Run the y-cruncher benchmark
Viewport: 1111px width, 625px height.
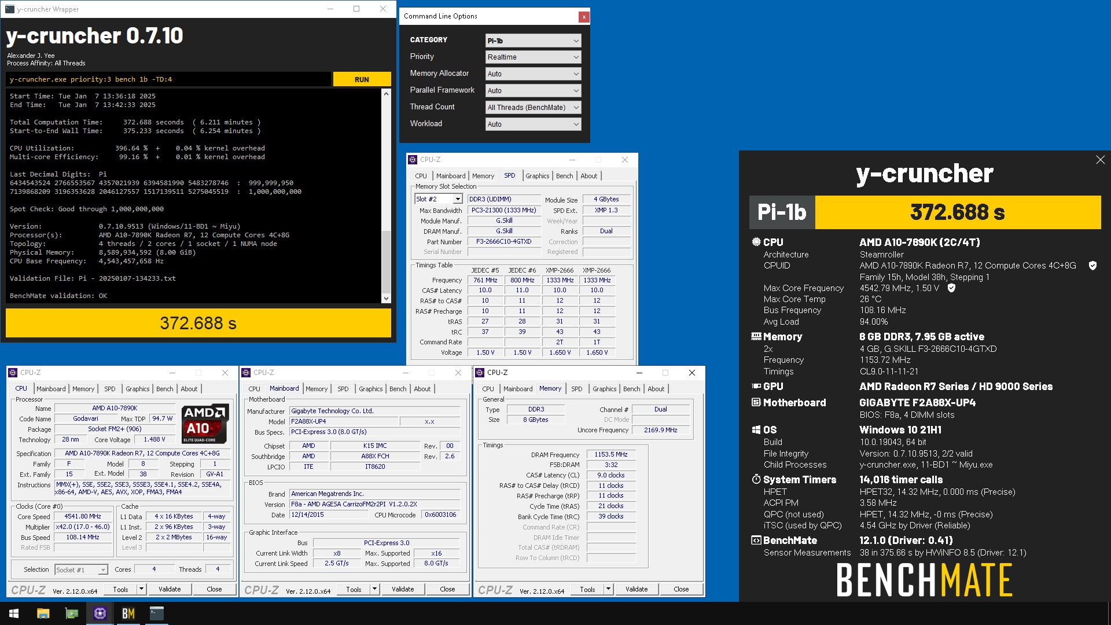click(x=362, y=79)
